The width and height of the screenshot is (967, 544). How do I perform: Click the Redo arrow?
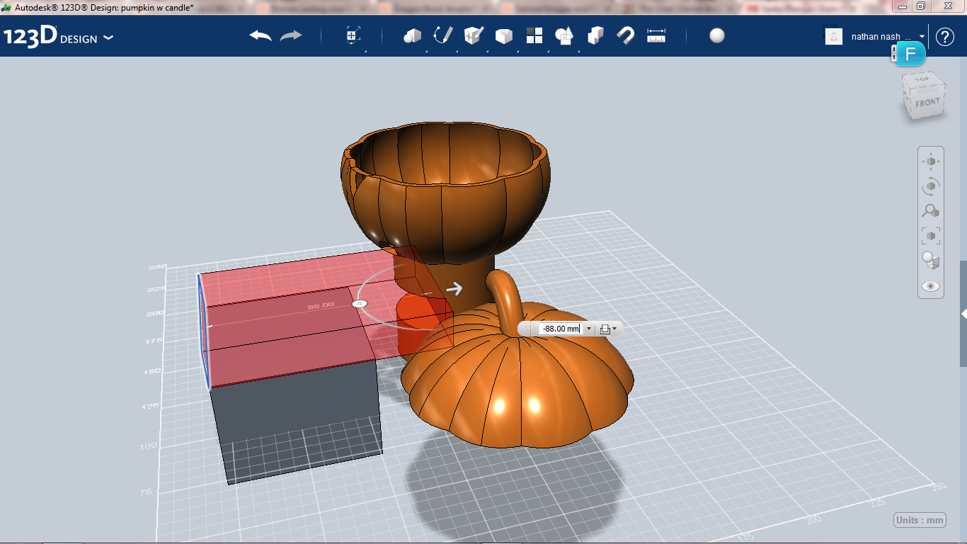(291, 35)
